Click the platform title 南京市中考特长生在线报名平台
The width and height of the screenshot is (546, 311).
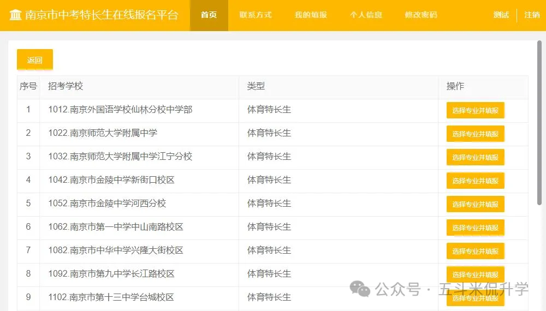tap(102, 15)
